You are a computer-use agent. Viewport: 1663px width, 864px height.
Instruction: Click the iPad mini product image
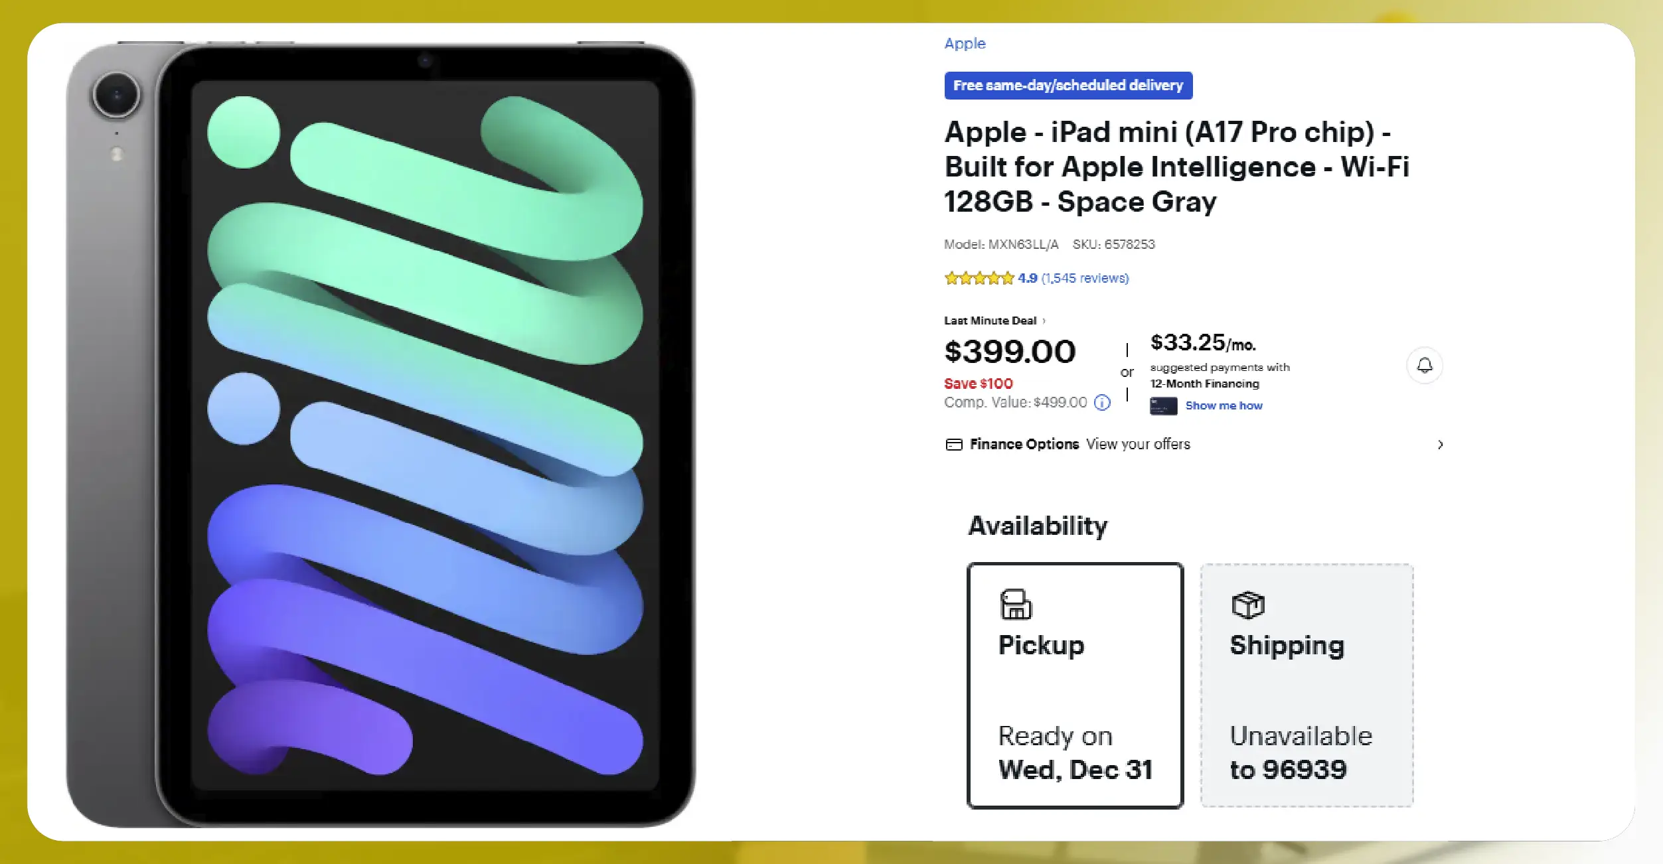(381, 435)
